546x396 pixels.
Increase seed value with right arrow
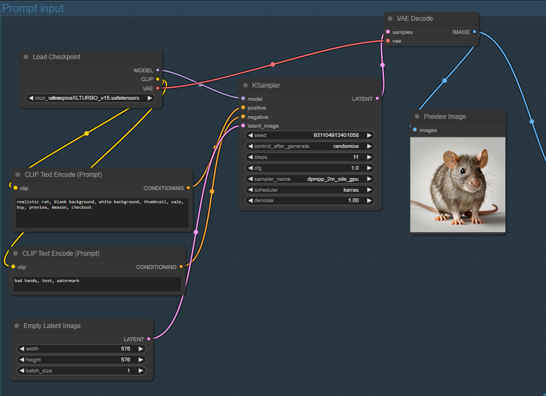[369, 135]
